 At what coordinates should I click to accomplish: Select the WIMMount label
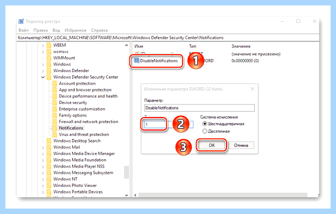pyautogui.click(x=64, y=58)
